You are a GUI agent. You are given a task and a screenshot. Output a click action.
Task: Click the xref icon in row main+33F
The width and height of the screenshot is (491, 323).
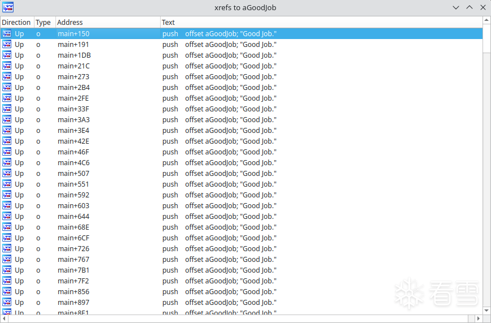point(7,109)
